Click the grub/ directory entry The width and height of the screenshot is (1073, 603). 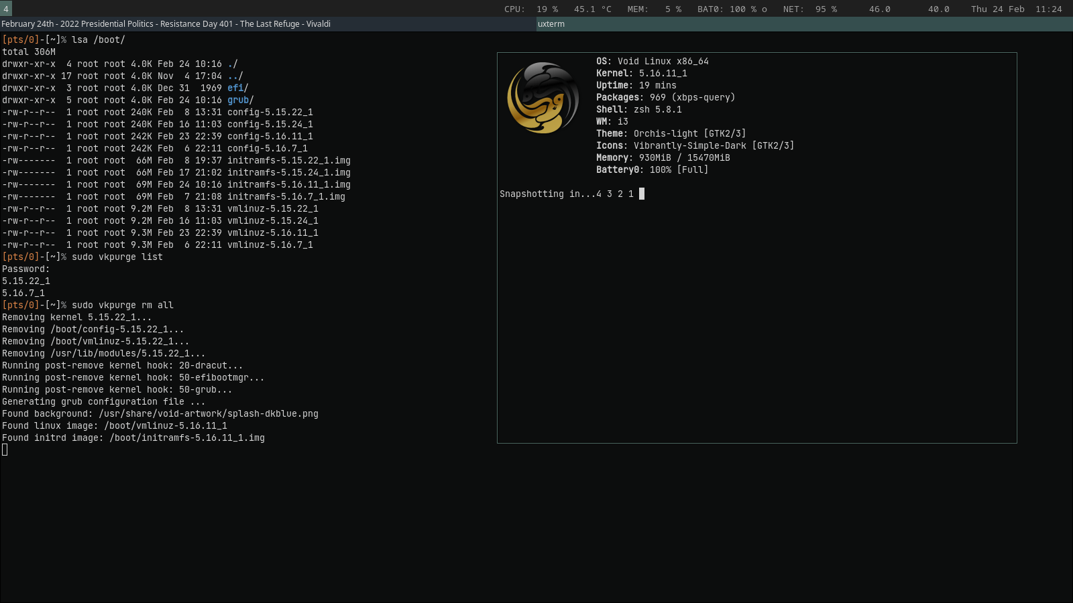pos(240,100)
